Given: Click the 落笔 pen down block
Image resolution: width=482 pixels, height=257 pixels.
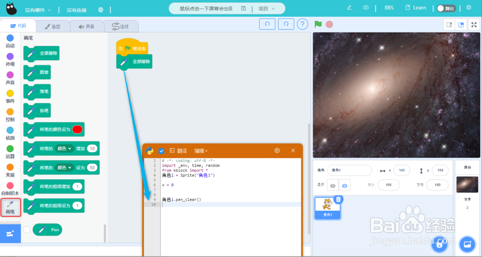Looking at the screenshot, I should pyautogui.click(x=37, y=92).
